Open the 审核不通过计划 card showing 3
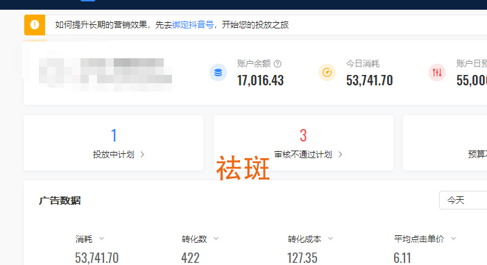The width and height of the screenshot is (487, 265). [303, 143]
